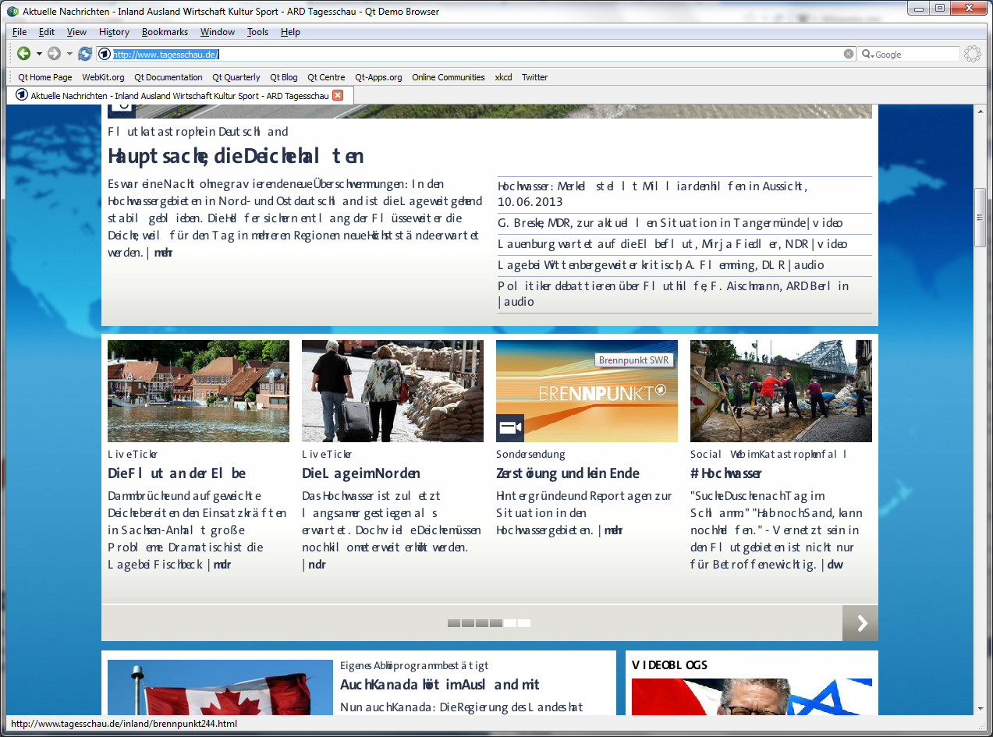This screenshot has width=993, height=737.
Task: Click the scrollbar down arrow
Action: coord(981,708)
